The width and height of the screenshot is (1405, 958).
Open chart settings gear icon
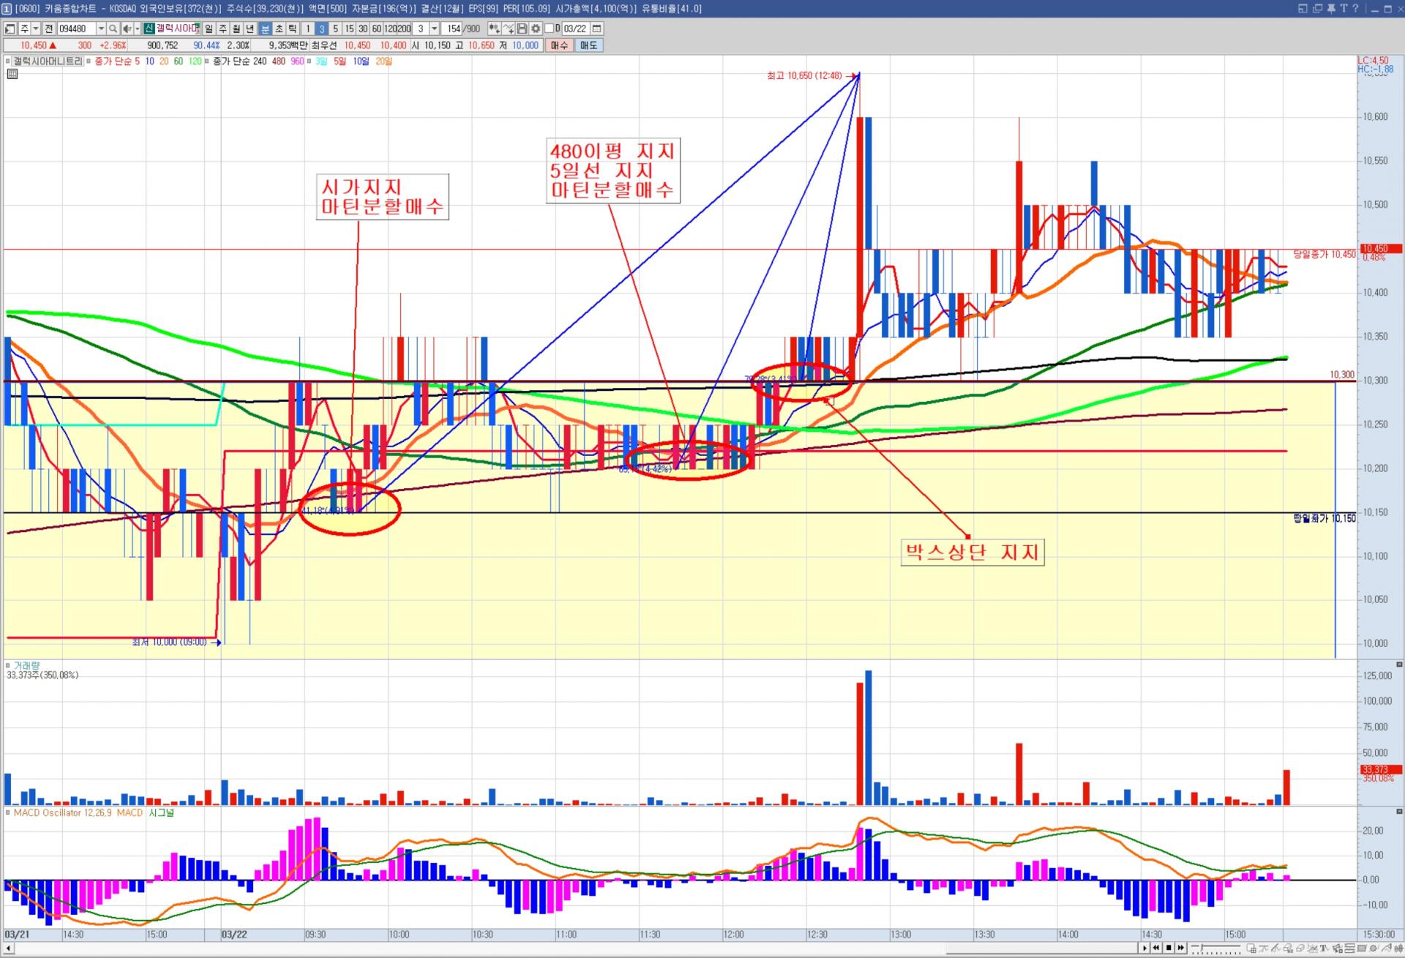click(x=536, y=29)
